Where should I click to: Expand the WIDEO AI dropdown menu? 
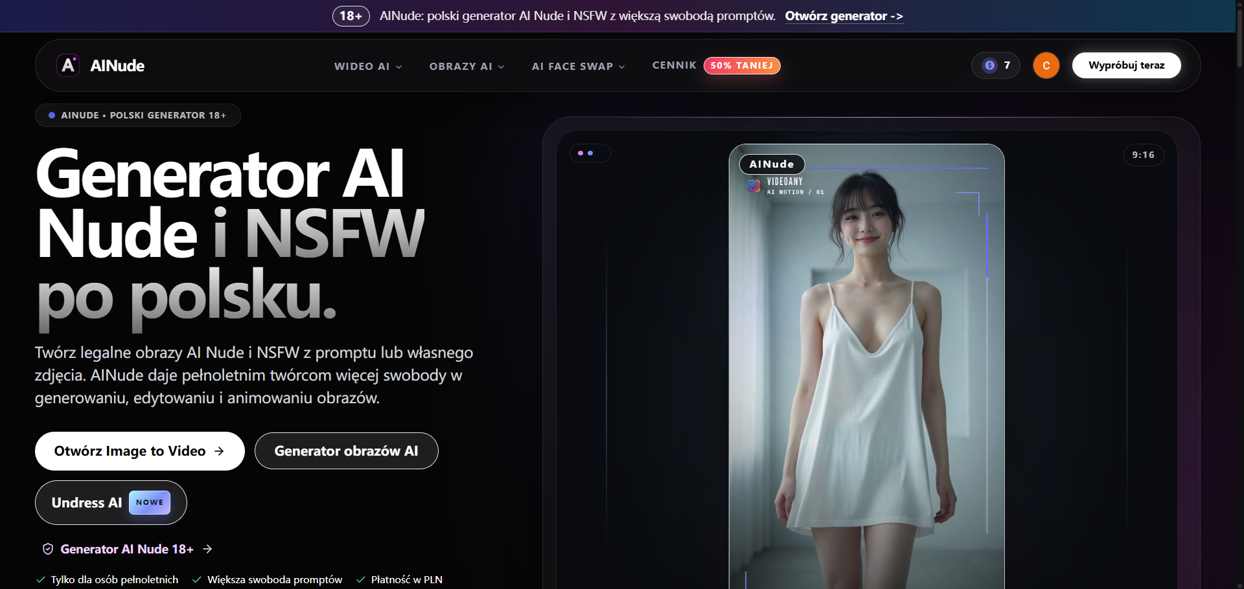[368, 66]
